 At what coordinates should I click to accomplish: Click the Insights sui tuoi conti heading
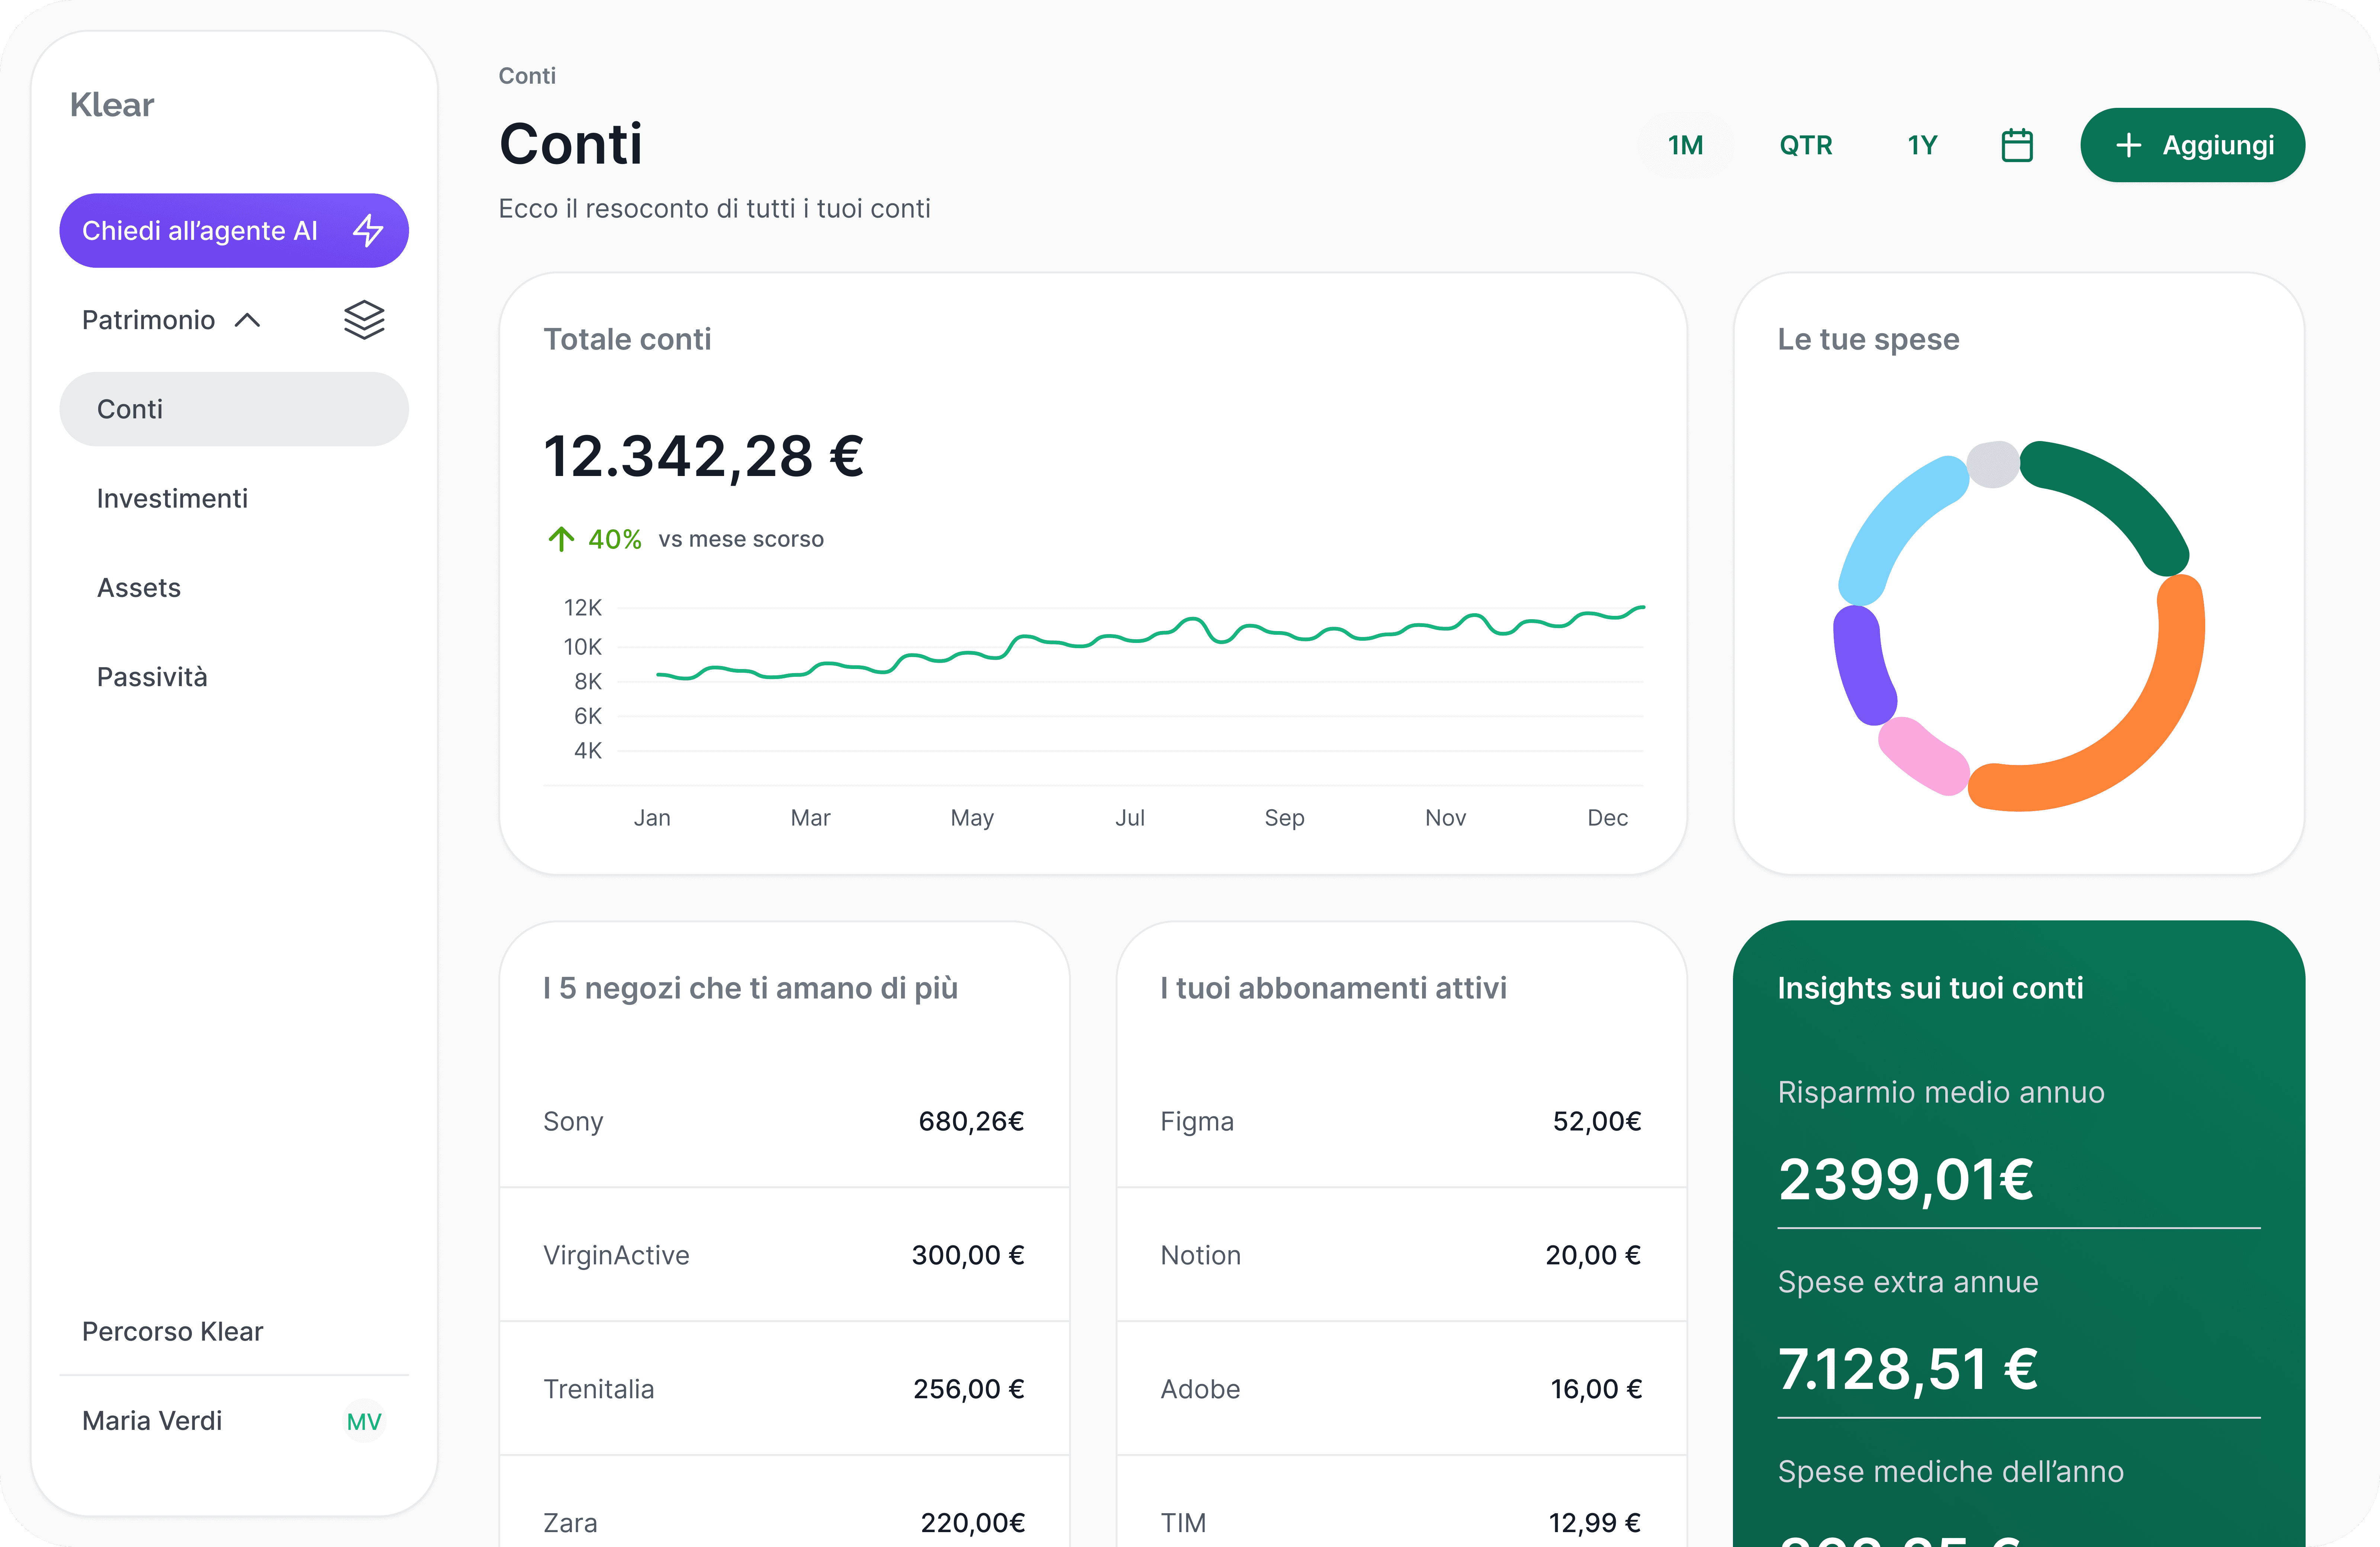point(1930,988)
